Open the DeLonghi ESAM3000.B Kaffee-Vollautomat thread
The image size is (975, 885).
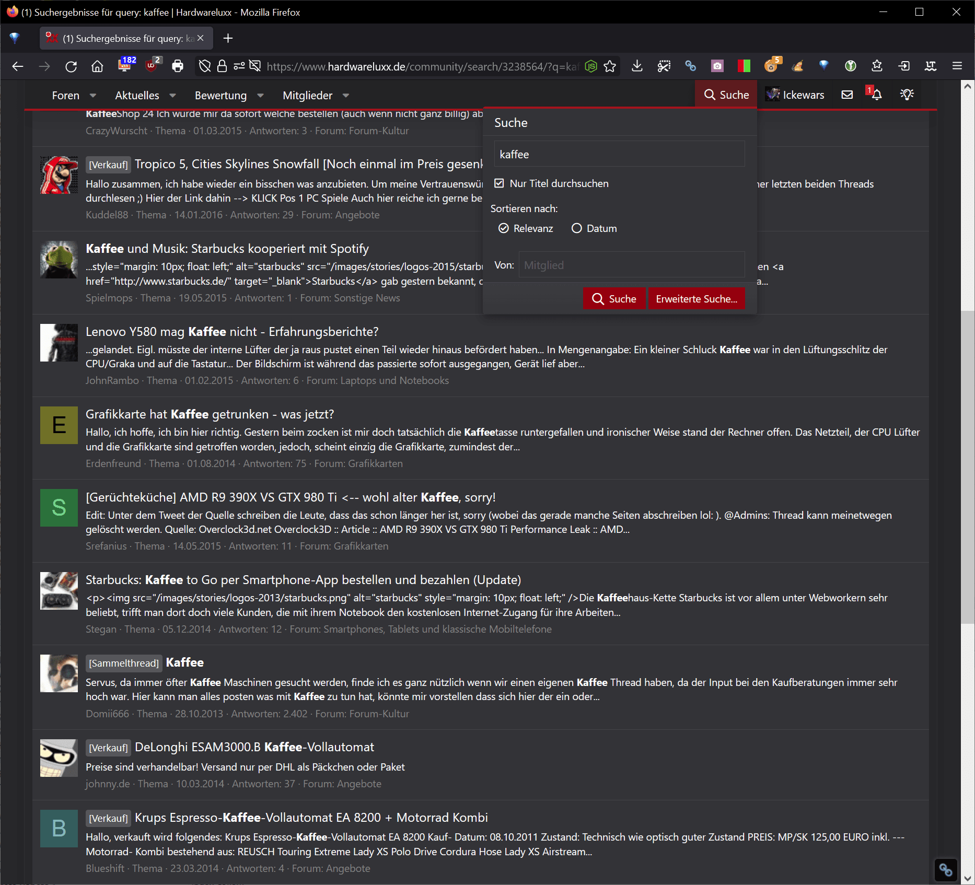point(254,747)
